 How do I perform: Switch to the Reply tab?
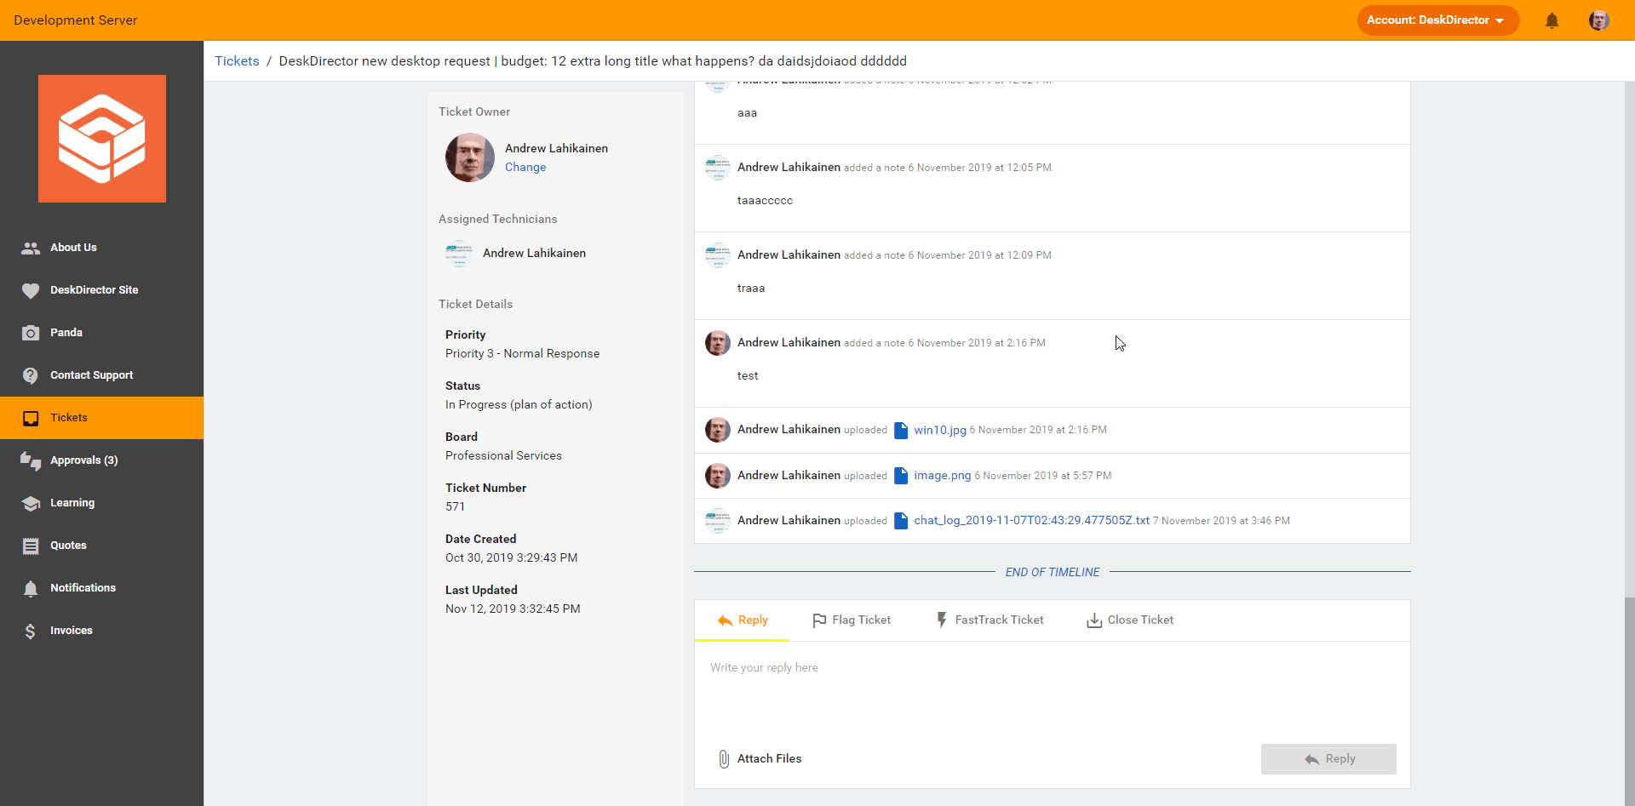742,620
